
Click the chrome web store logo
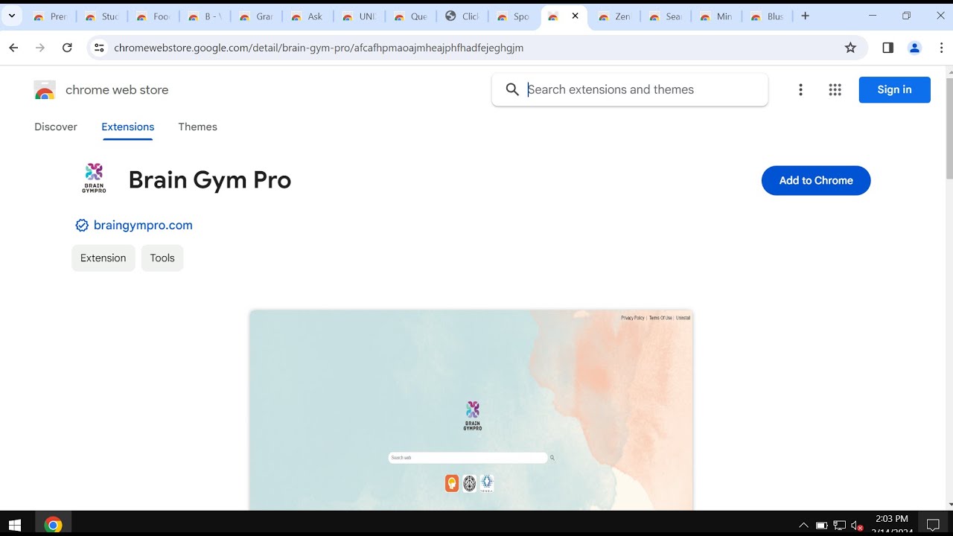coord(45,90)
